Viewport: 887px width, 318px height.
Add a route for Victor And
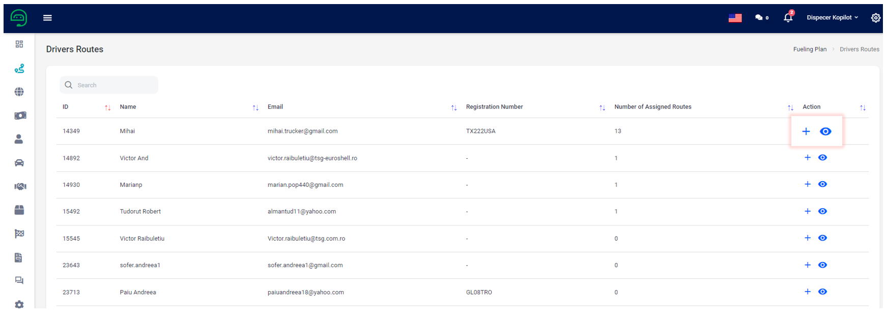coord(807,158)
